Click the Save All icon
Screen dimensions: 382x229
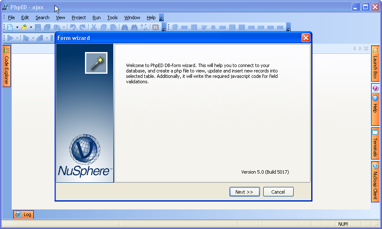[47, 27]
